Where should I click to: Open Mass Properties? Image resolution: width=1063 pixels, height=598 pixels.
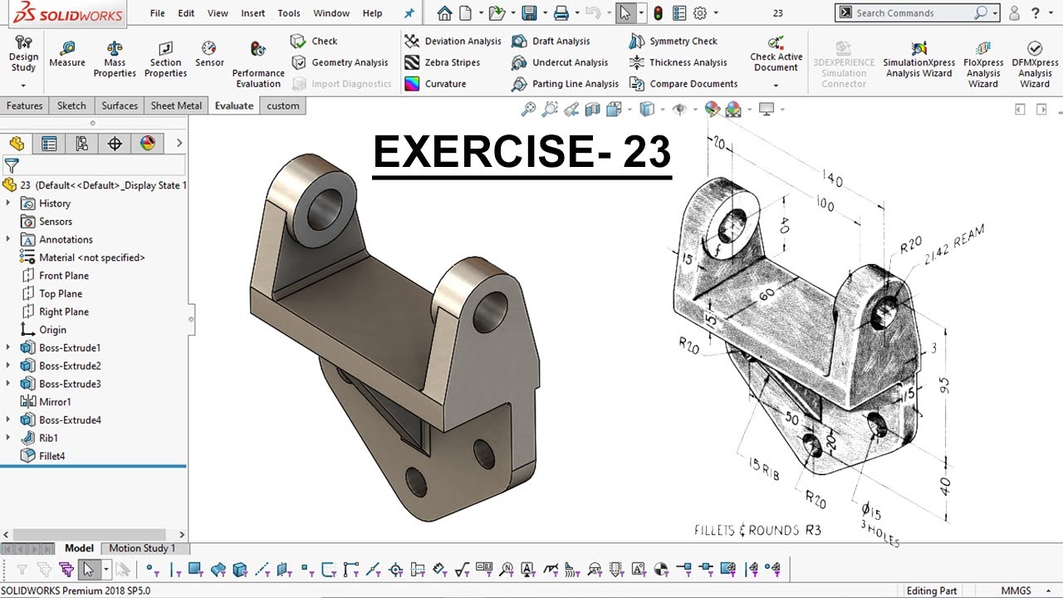(x=115, y=60)
